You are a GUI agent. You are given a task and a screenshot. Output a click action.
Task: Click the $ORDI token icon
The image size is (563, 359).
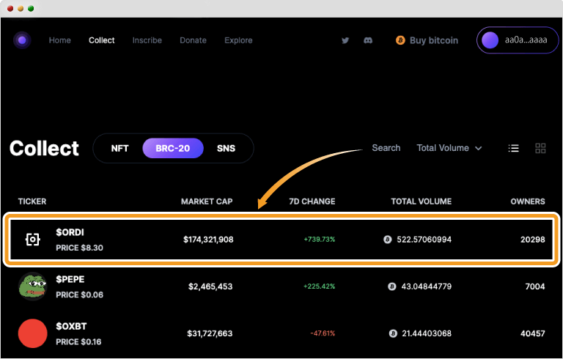coord(32,240)
